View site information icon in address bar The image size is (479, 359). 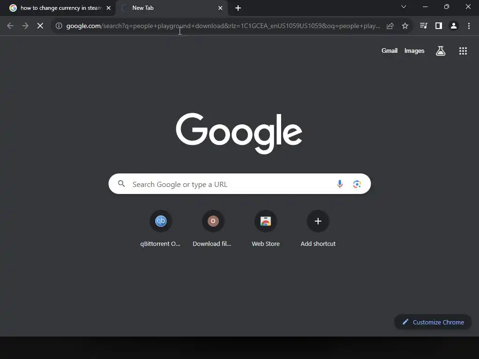(x=59, y=26)
